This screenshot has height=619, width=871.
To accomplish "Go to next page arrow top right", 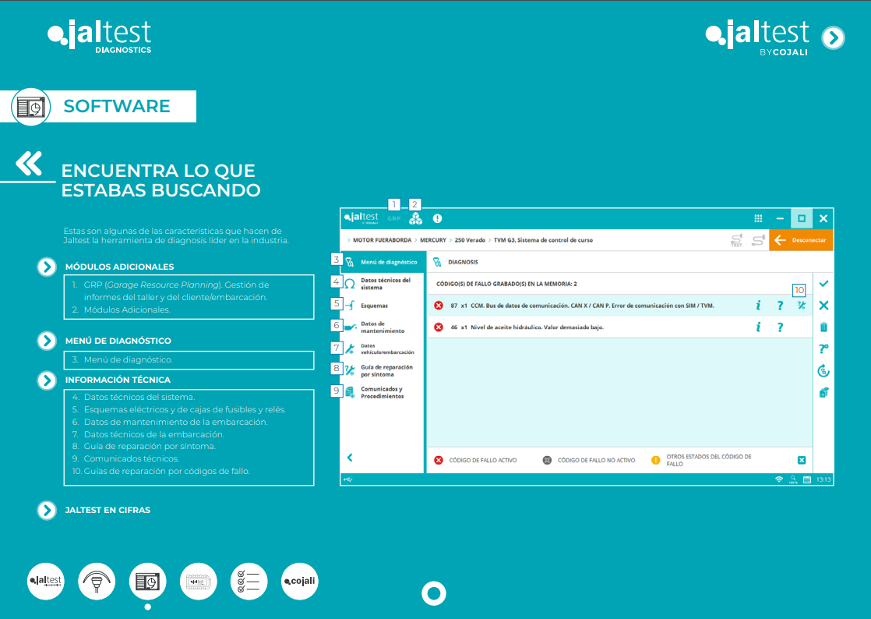I will pos(834,37).
